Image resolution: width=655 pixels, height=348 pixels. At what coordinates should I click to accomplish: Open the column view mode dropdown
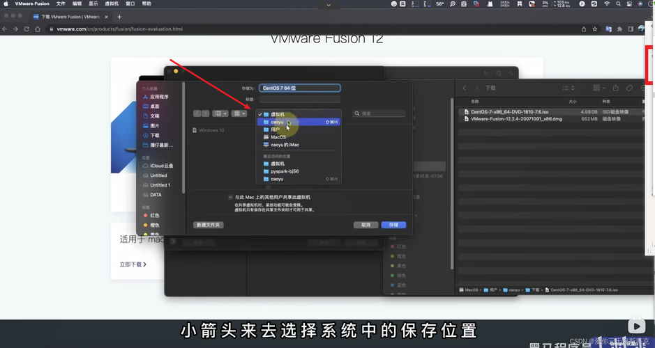point(220,113)
